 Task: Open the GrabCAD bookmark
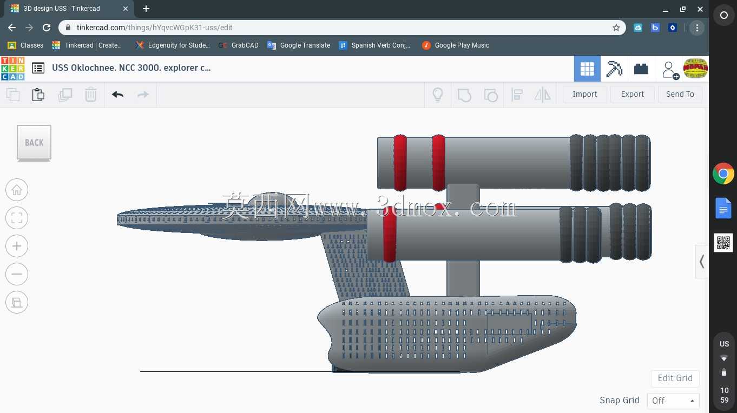tap(239, 45)
